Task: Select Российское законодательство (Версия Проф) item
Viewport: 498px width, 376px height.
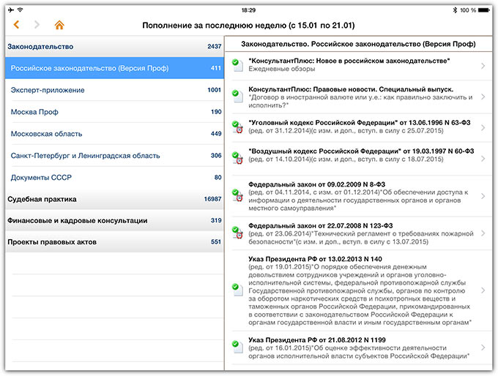Action: click(x=115, y=68)
